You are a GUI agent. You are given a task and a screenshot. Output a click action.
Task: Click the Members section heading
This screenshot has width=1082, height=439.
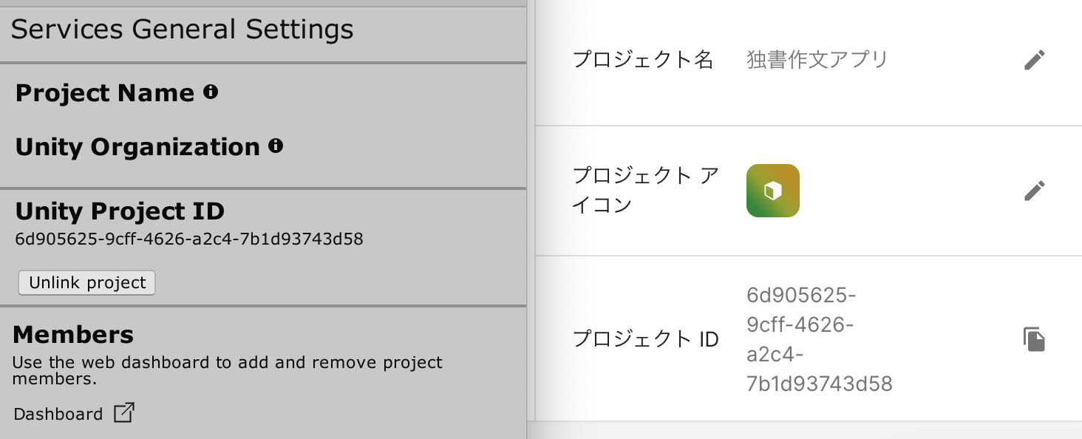point(73,334)
